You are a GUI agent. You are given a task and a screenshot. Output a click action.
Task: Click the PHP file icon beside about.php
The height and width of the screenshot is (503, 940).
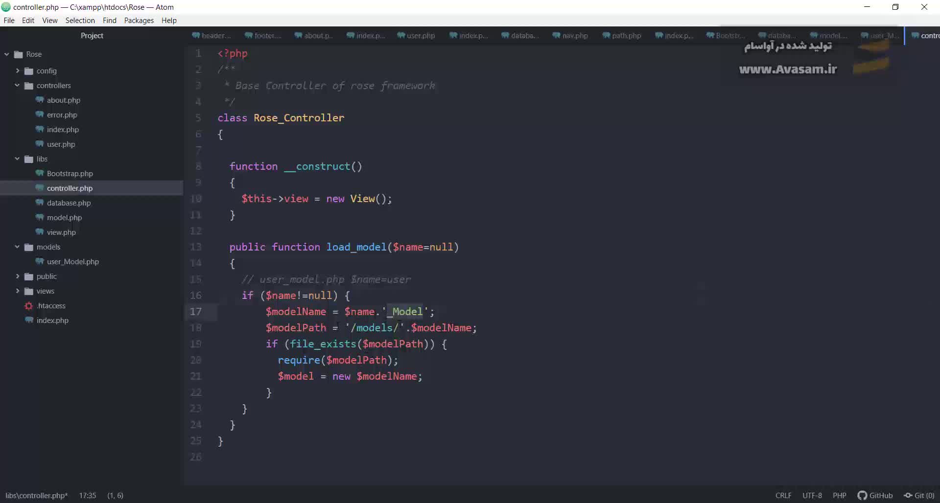40,100
